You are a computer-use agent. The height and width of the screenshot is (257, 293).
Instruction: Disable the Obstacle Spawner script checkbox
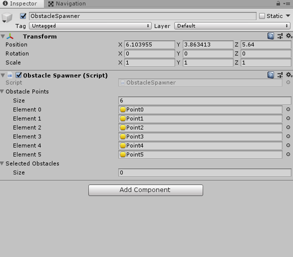point(18,75)
